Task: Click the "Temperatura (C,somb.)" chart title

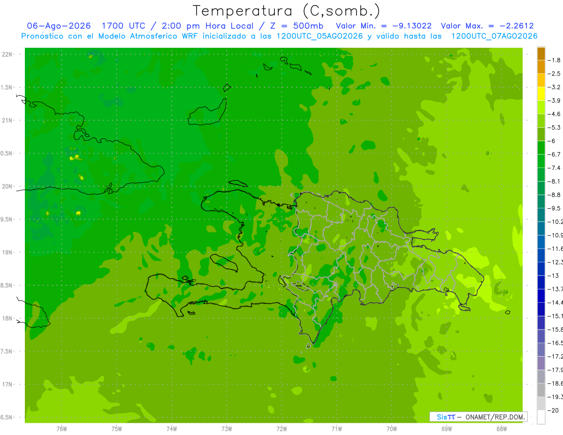Action: pos(286,11)
